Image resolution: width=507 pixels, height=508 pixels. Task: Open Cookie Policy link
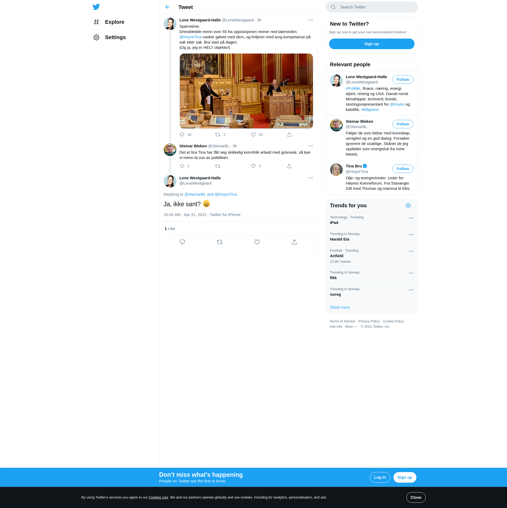393,321
